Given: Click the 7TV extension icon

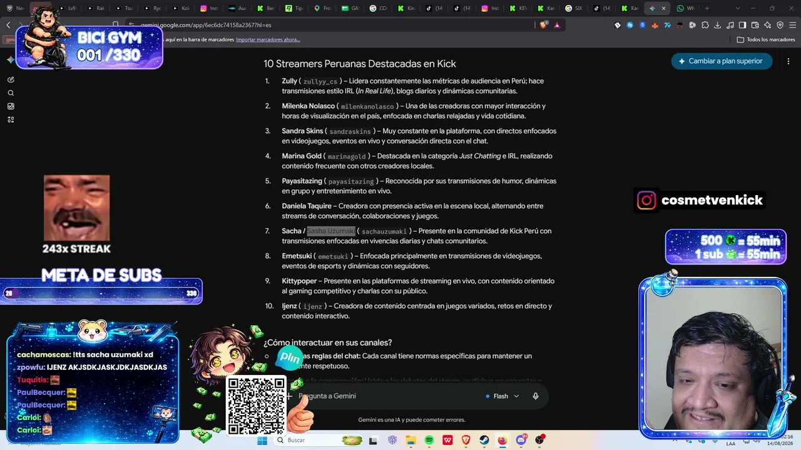Looking at the screenshot, I should [x=668, y=25].
